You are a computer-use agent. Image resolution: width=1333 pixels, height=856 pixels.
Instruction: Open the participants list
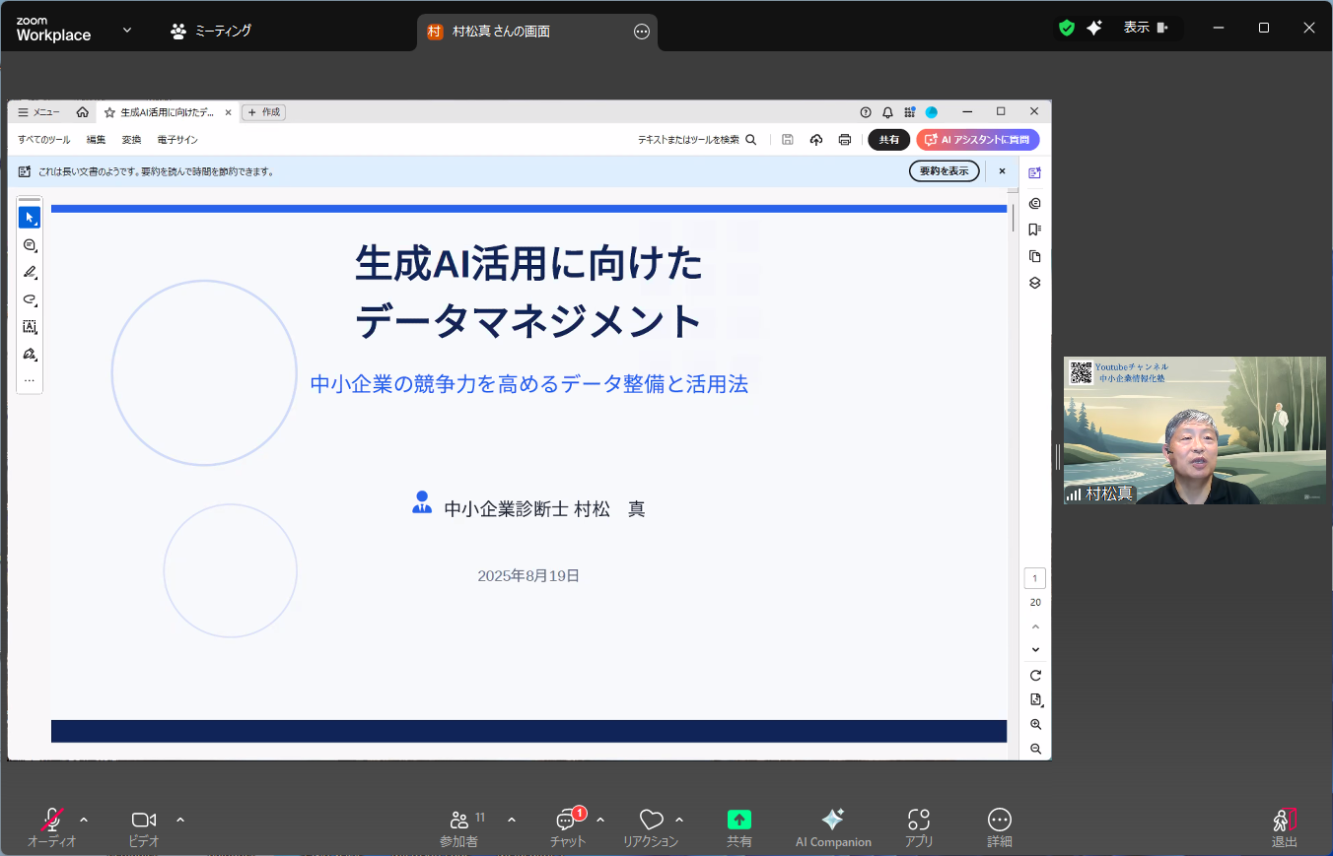click(x=459, y=821)
